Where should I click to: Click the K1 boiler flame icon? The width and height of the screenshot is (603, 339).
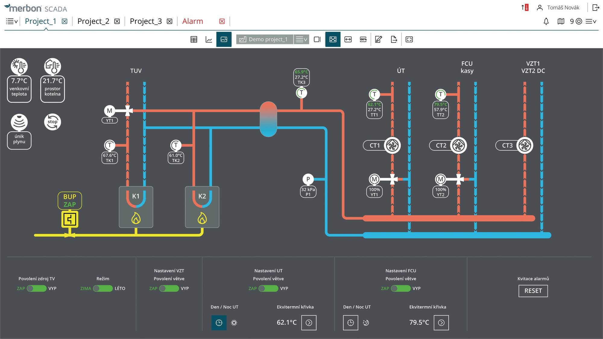pyautogui.click(x=136, y=218)
